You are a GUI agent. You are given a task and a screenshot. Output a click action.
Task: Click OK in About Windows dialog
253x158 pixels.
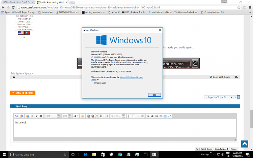pyautogui.click(x=154, y=95)
